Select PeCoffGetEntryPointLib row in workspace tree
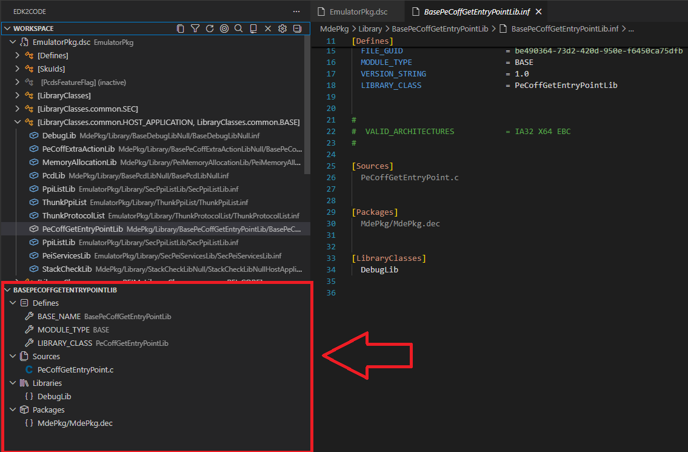This screenshot has height=452, width=688. (156, 229)
